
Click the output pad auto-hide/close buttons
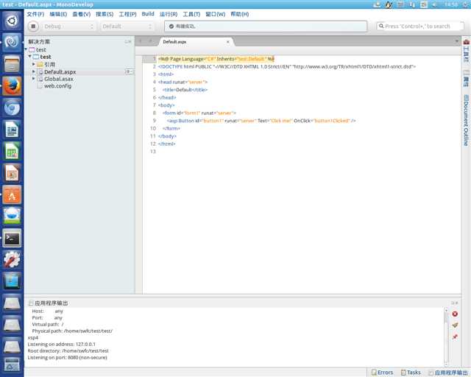(455, 303)
